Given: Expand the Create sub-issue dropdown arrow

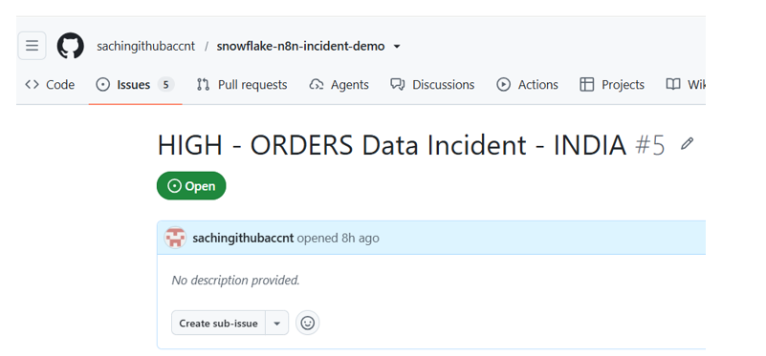Looking at the screenshot, I should click(277, 324).
